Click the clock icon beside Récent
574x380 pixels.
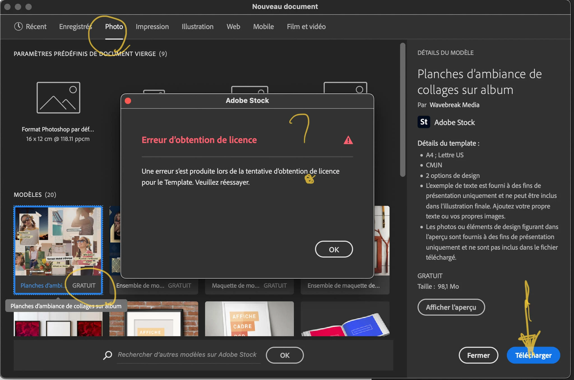point(18,27)
